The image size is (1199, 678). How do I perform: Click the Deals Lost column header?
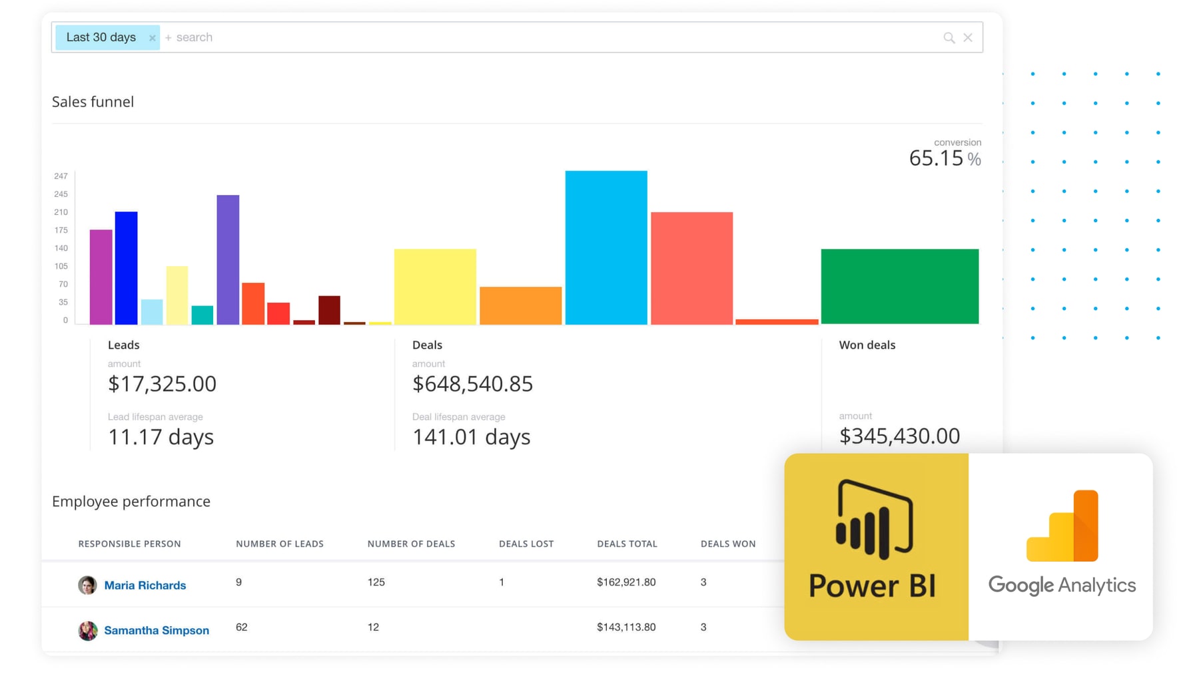coord(526,544)
